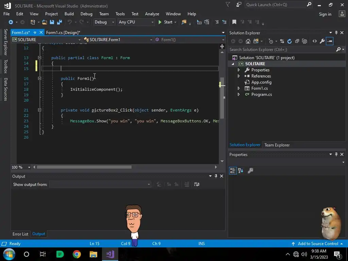Image resolution: width=348 pixels, height=261 pixels.
Task: Click the feedback icon next to Quick Launch
Action: (x=239, y=5)
